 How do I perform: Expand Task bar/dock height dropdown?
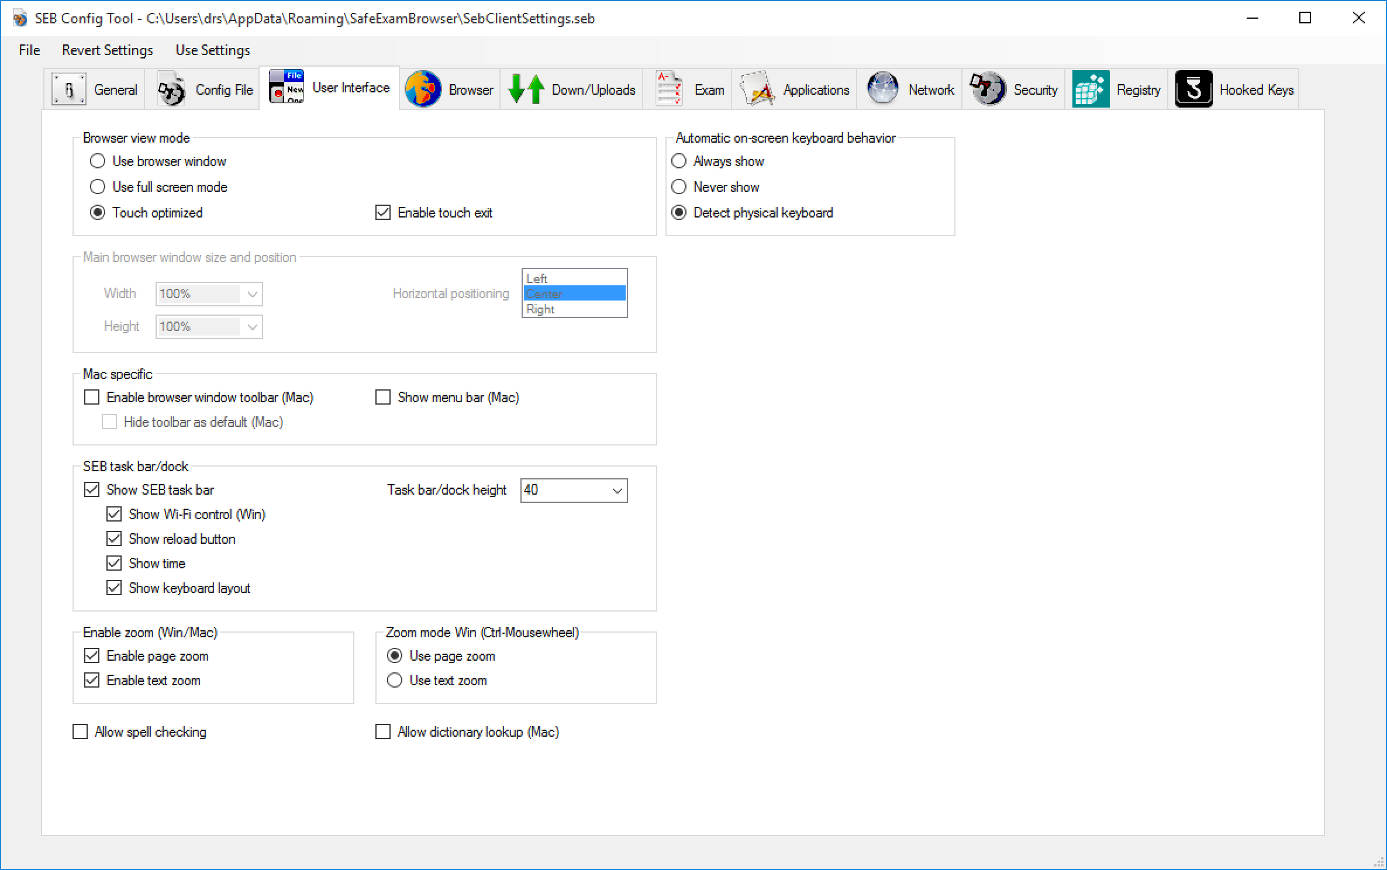pyautogui.click(x=617, y=491)
